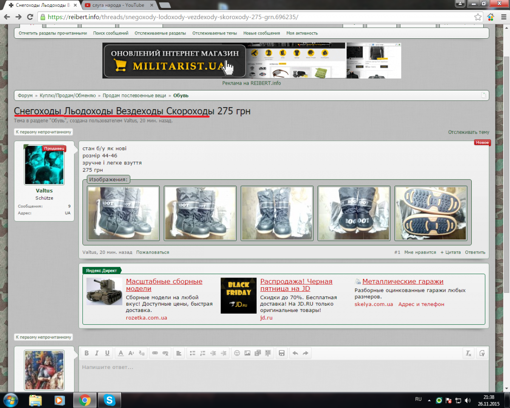
Task: Undo the last edit in reply editor
Action: click(295, 353)
